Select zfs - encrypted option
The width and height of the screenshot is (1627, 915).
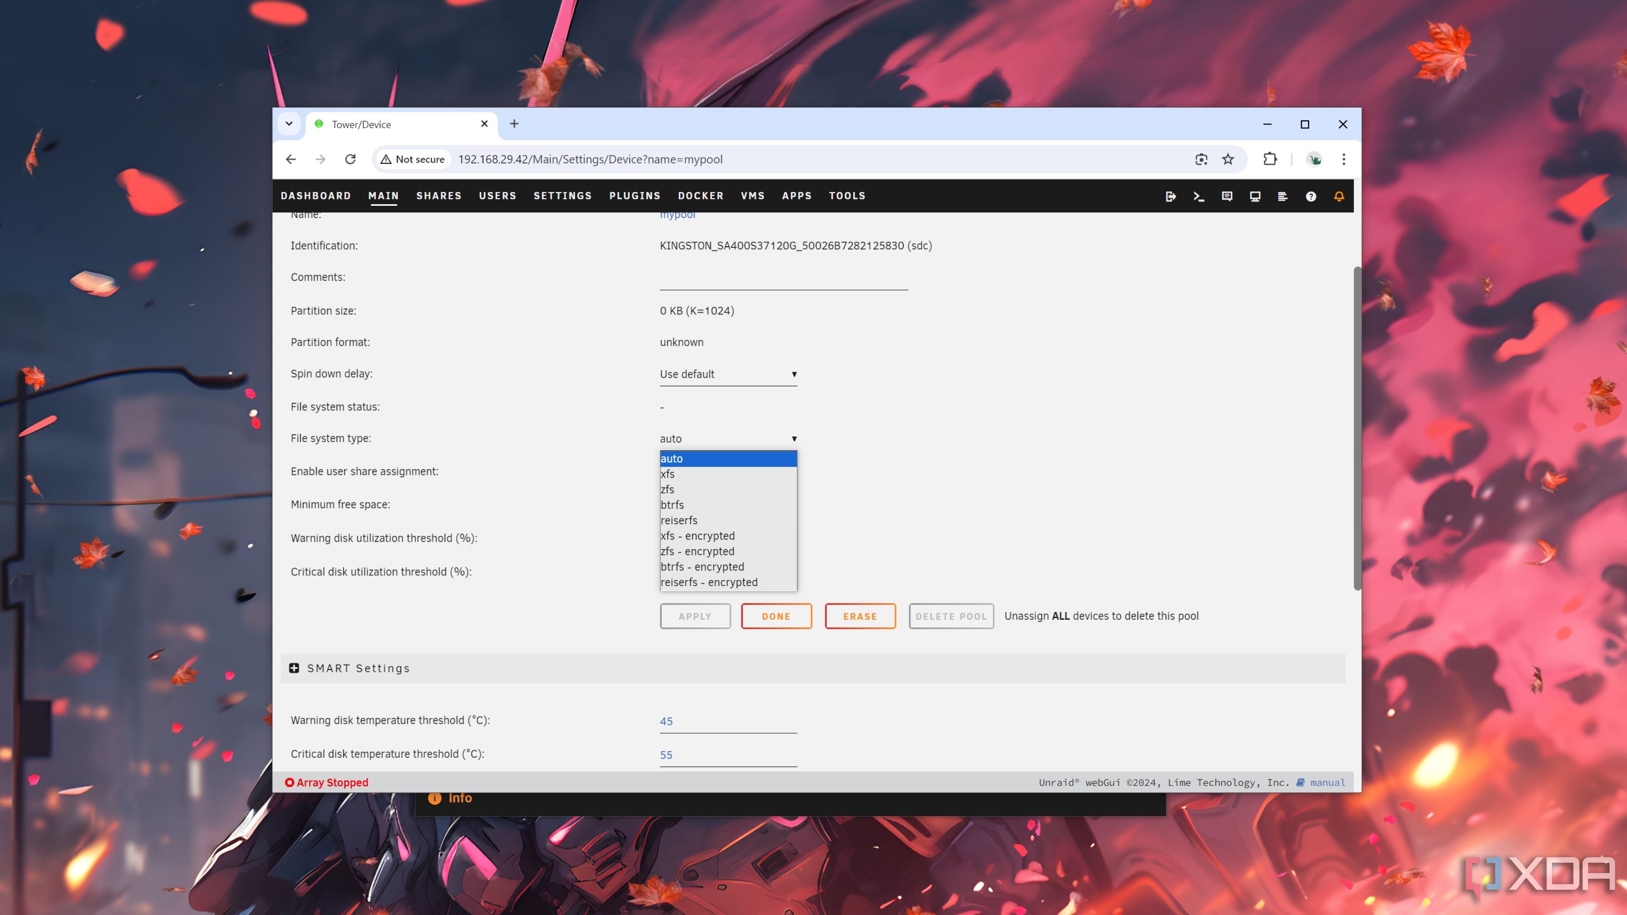[x=728, y=551]
